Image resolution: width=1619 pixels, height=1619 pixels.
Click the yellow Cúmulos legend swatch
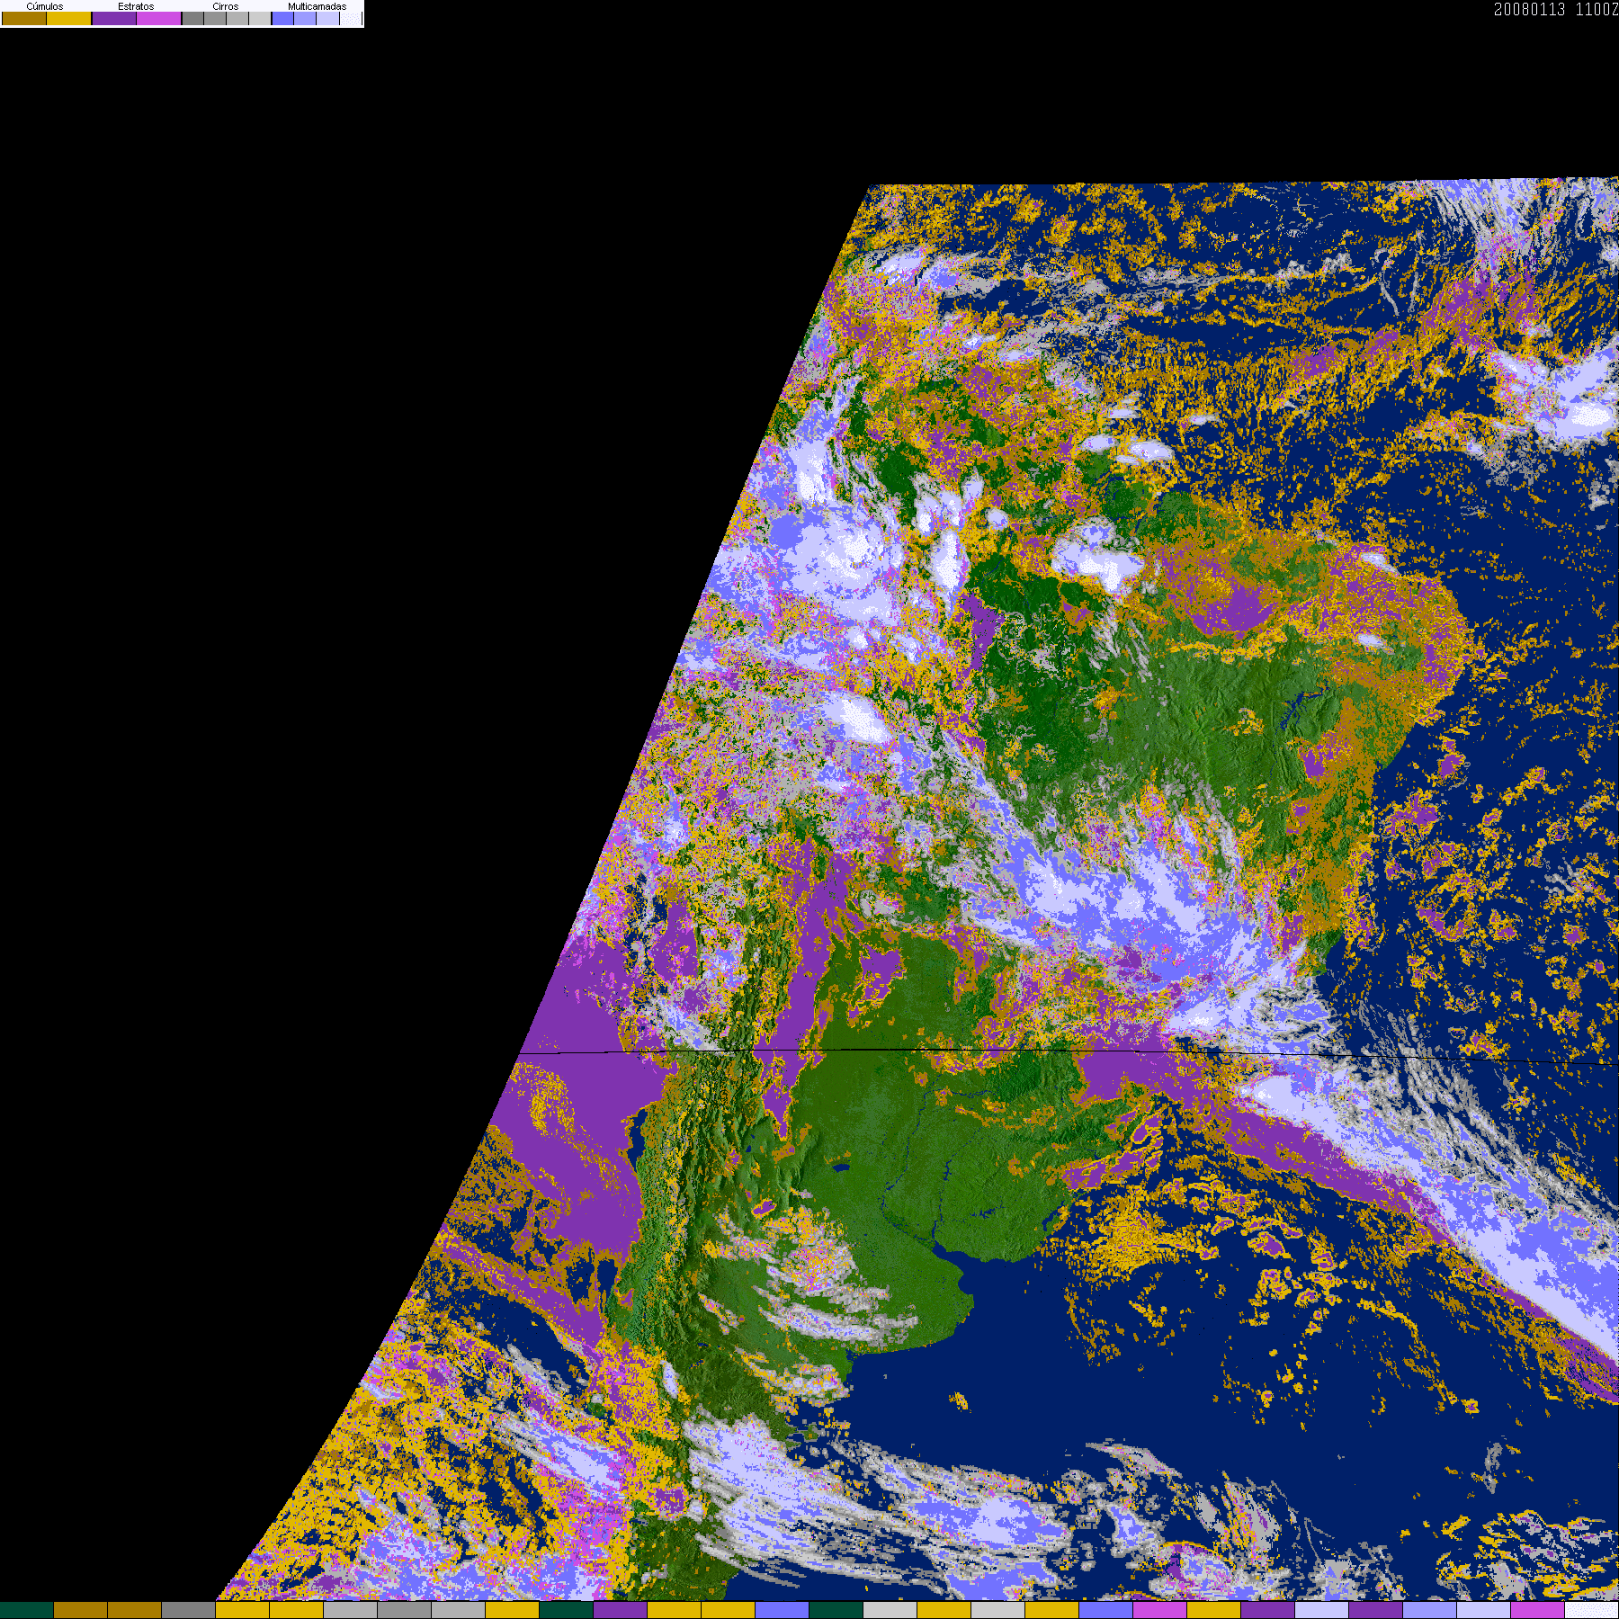[x=69, y=18]
